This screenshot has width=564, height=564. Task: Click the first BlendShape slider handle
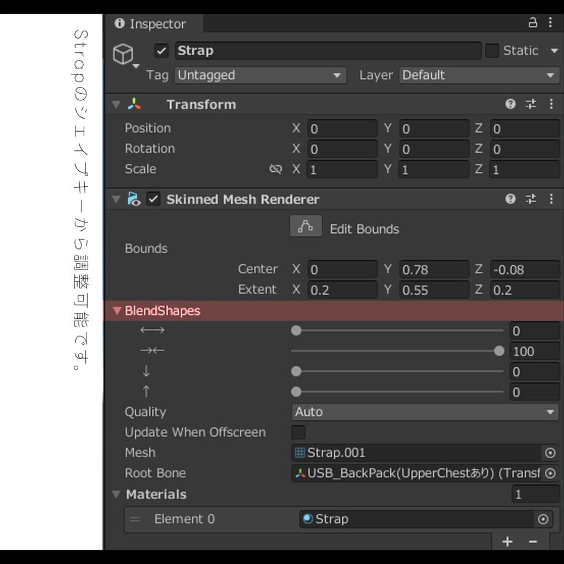pyautogui.click(x=296, y=330)
